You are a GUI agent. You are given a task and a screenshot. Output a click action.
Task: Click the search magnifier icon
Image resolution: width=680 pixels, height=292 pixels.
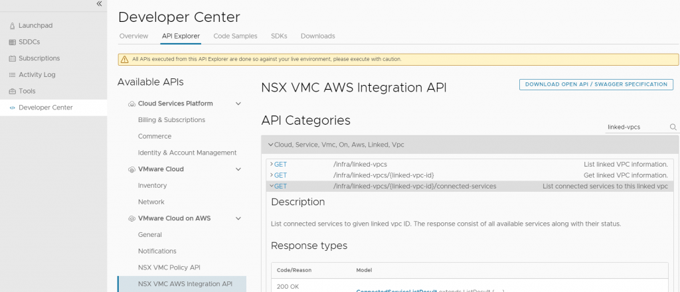coord(673,127)
